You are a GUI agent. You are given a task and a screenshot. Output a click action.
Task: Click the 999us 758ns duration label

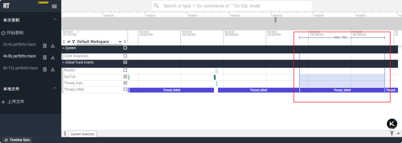(341, 38)
